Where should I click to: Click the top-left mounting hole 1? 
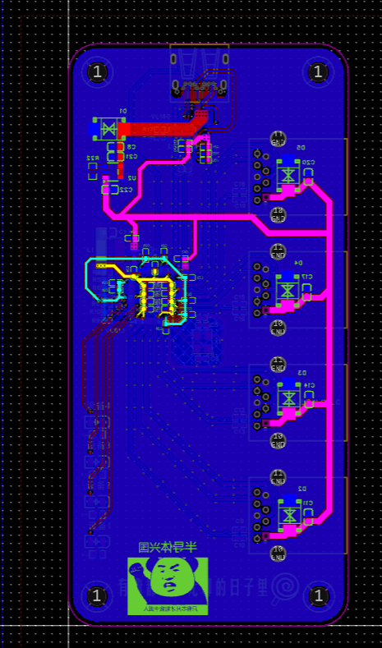(x=98, y=72)
